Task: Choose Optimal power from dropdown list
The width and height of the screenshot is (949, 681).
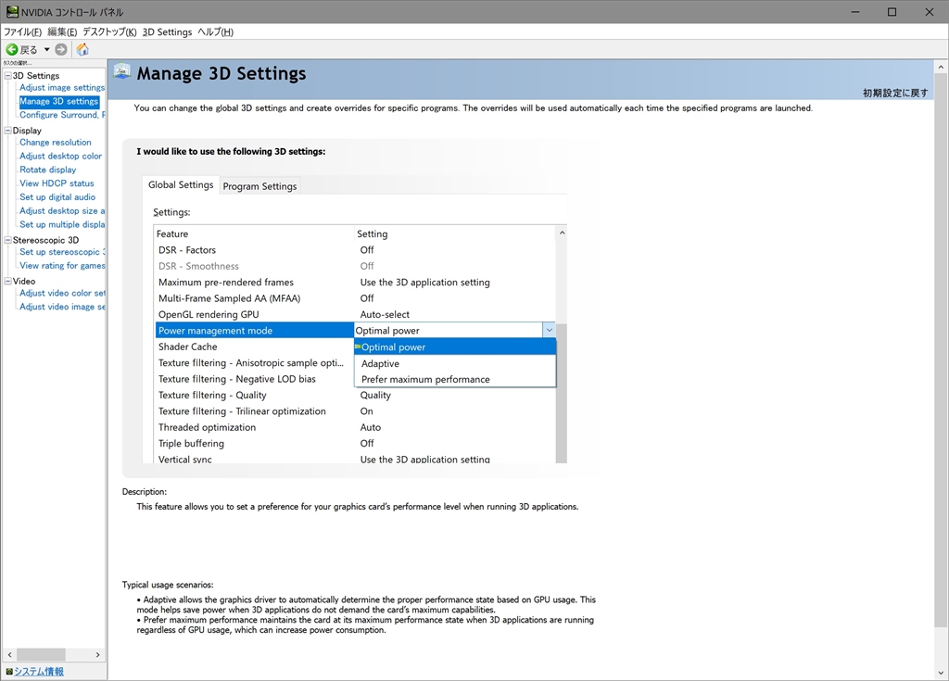Action: (455, 347)
